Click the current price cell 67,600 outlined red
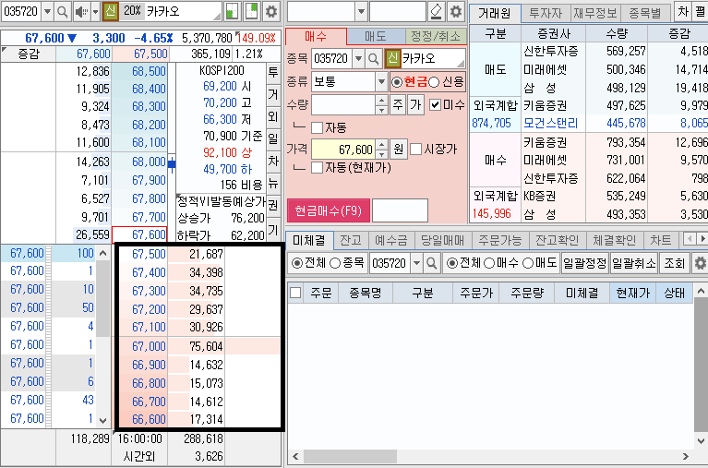This screenshot has width=708, height=468. [139, 234]
